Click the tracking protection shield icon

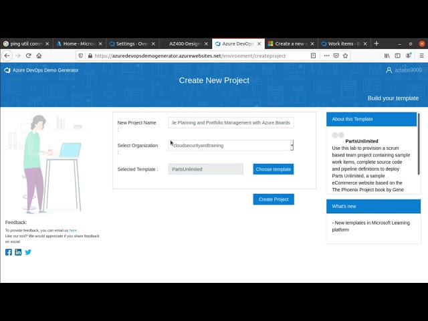coord(80,56)
